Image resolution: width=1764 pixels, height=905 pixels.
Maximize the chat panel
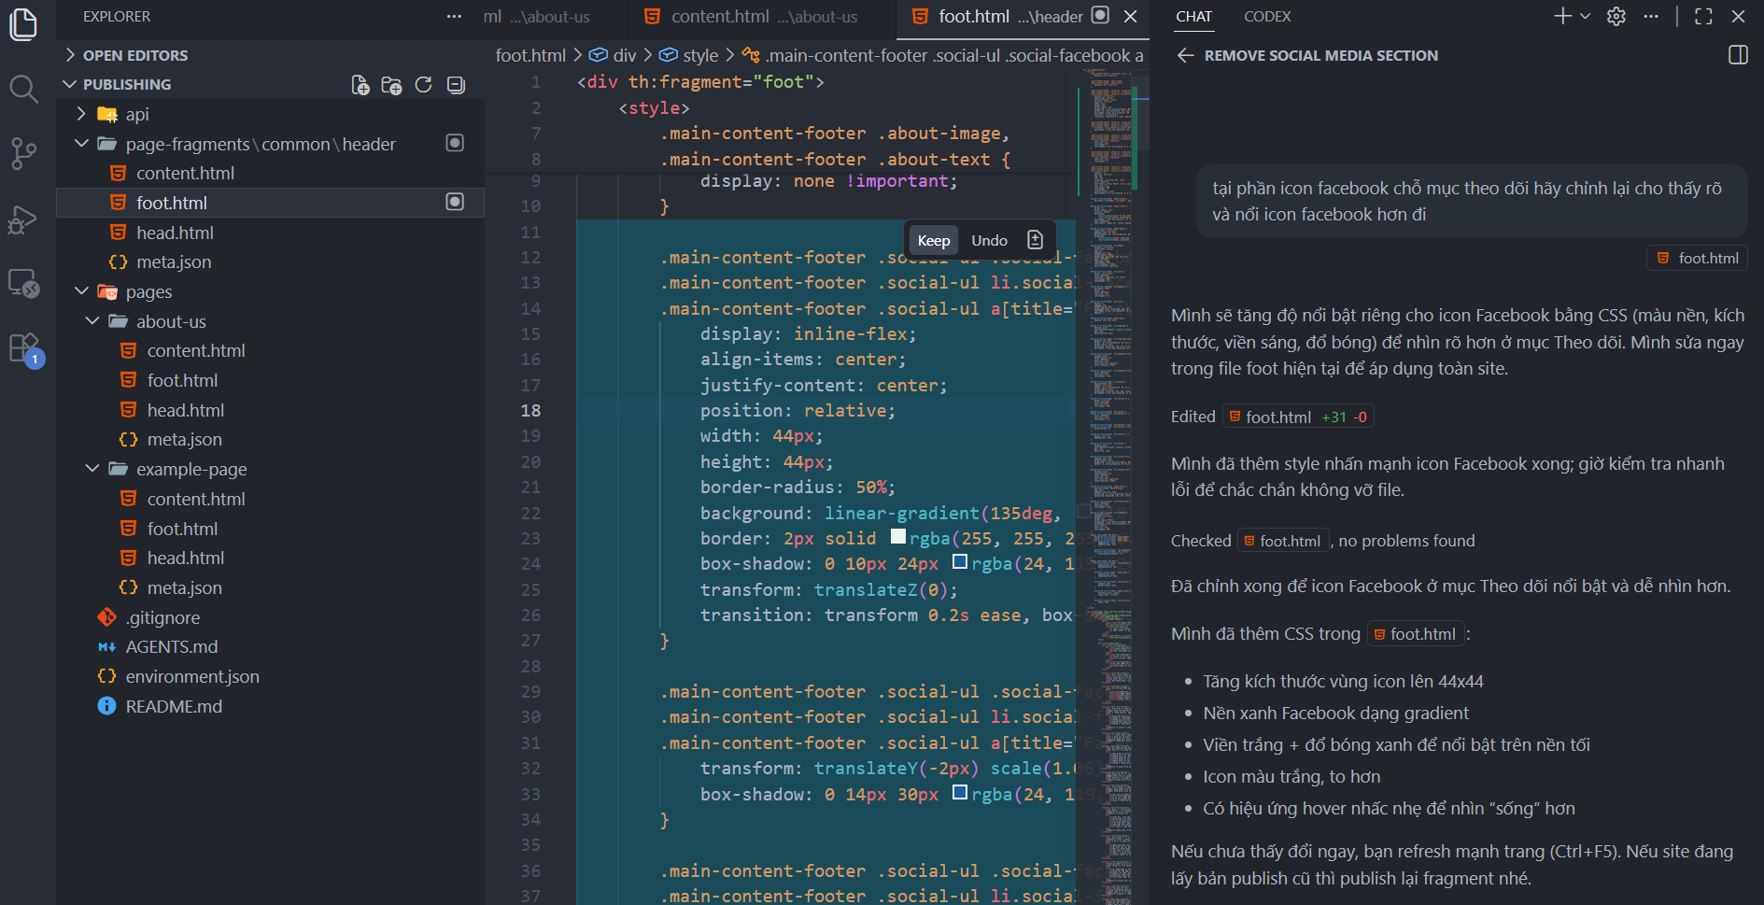coord(1703,16)
